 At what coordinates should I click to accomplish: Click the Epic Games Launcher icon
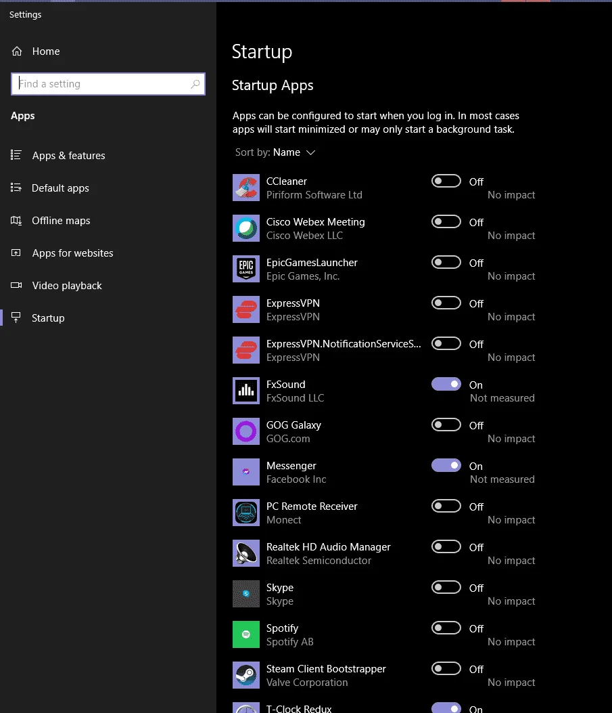(246, 269)
